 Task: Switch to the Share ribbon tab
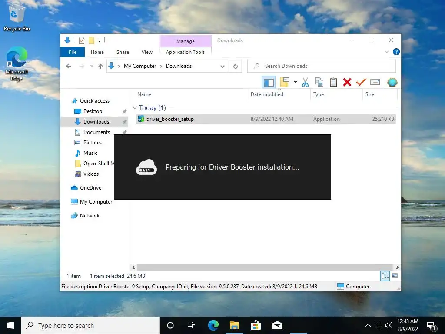pos(123,52)
